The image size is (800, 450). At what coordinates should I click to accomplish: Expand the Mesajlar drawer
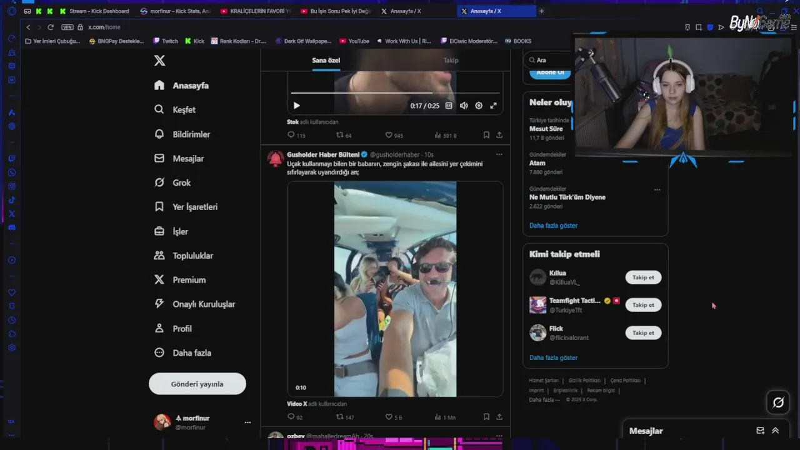[776, 431]
